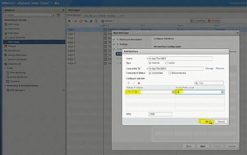Open Add Interface dialog help icon

[226, 51]
